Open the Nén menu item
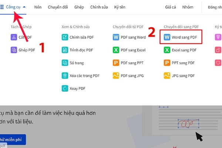222x148 pixels. click(x=38, y=7)
